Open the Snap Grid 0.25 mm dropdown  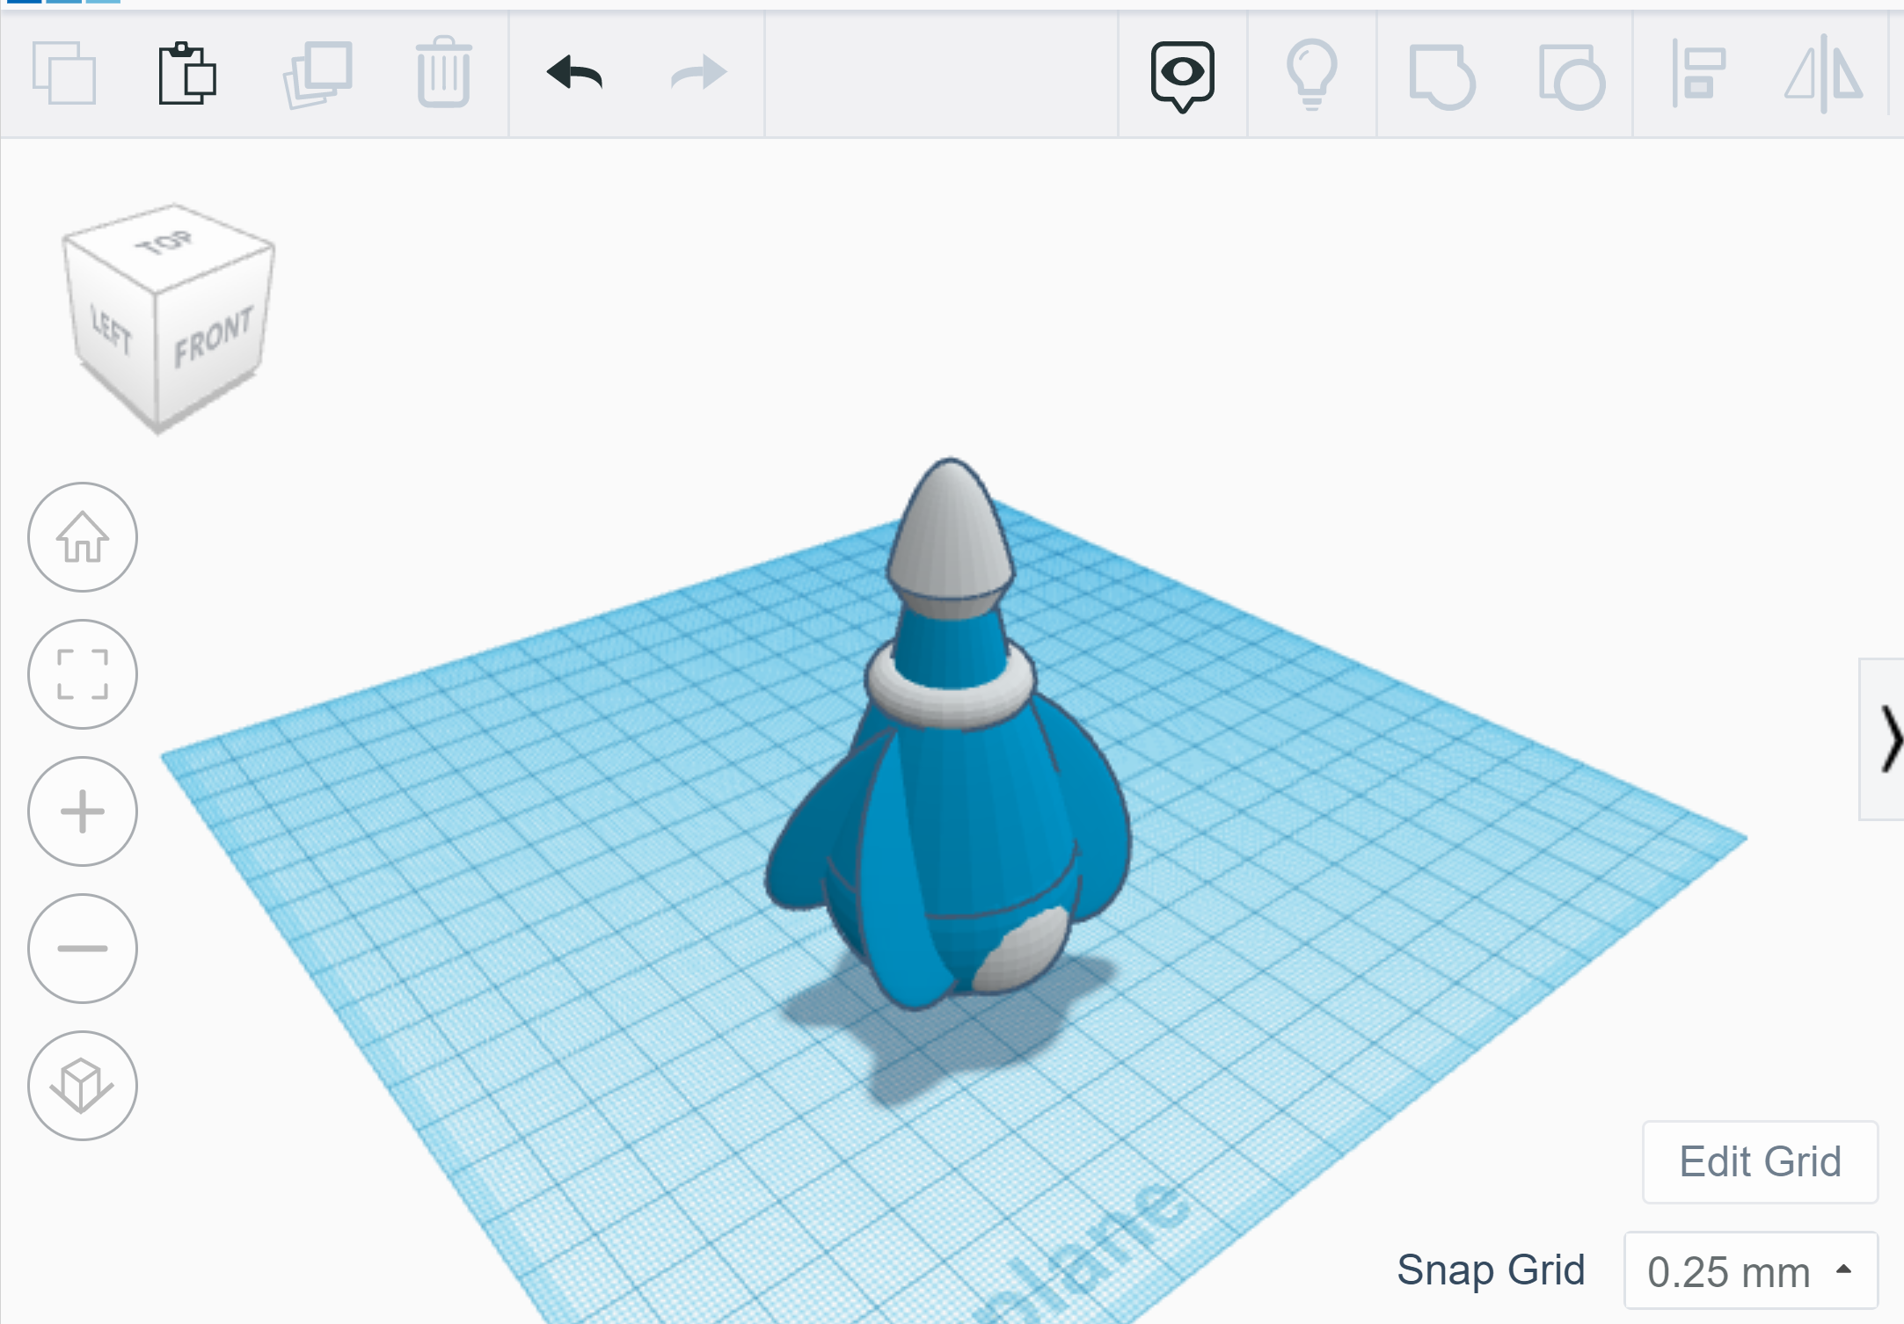(x=1751, y=1271)
